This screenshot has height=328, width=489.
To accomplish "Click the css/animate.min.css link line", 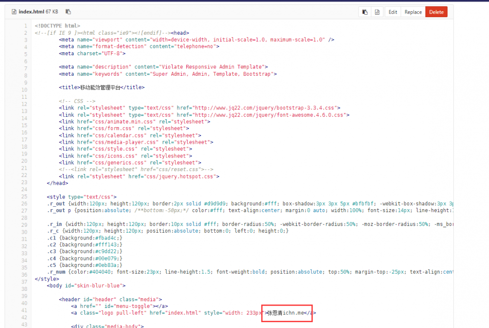I will [134, 122].
